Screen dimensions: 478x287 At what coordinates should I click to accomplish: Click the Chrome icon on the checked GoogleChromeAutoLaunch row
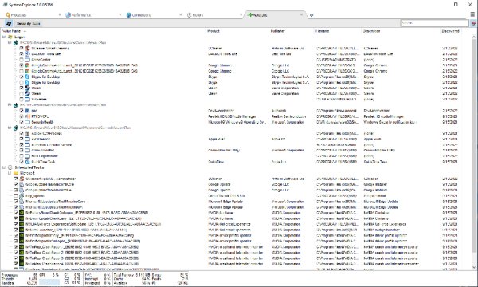(27, 65)
